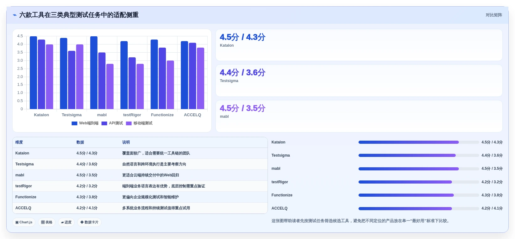Toggle the Web端到端 legend color swatch
Image resolution: width=515 pixels, height=239 pixels.
click(x=74, y=123)
